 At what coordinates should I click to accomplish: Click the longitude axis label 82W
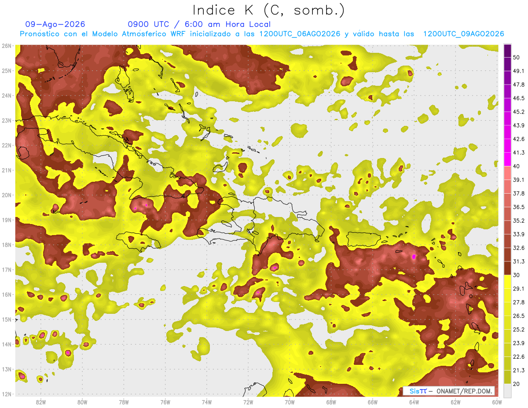coord(41,402)
